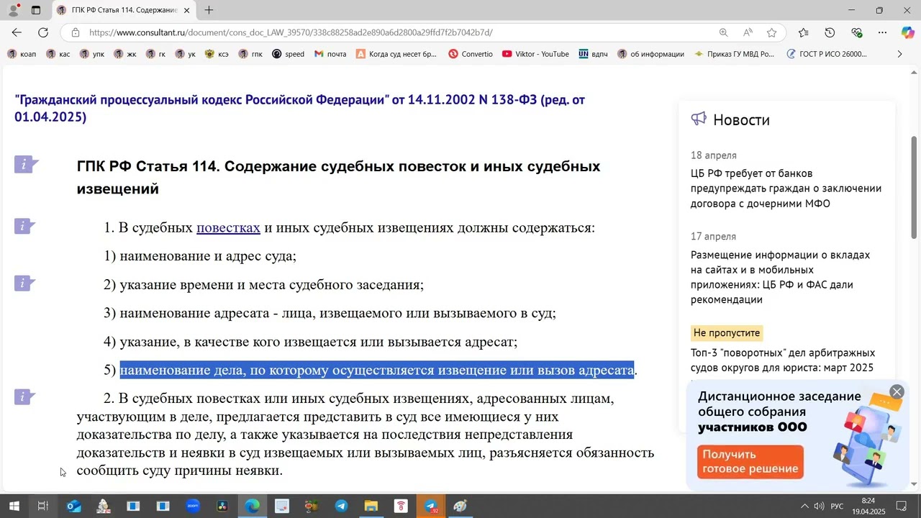Open the ксэ bookmark
The height and width of the screenshot is (518, 921).
pos(217,54)
